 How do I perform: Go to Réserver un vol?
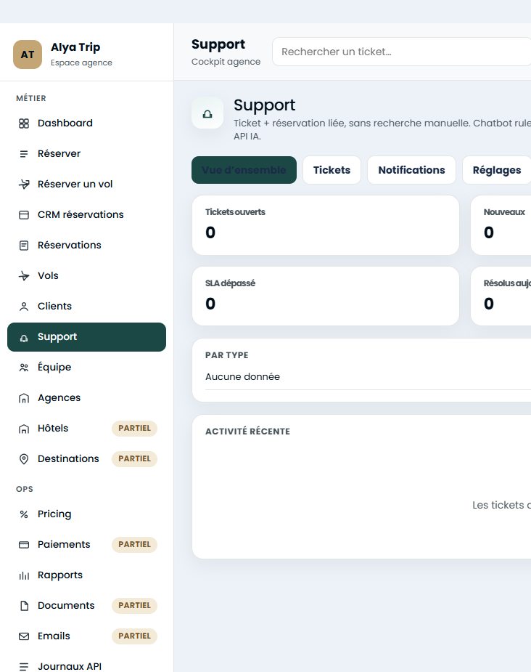point(86,185)
